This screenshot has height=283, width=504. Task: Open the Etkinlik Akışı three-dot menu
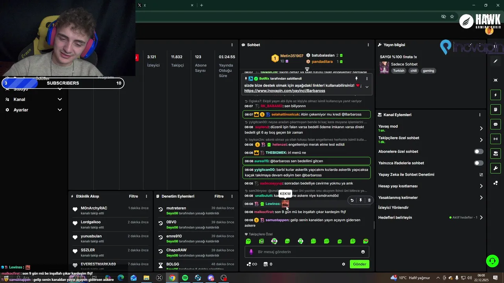click(146, 196)
